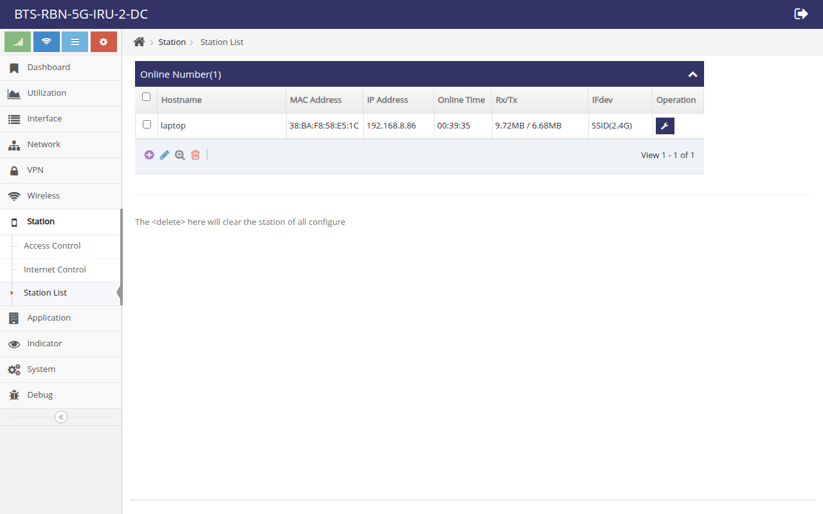This screenshot has width=823, height=514.
Task: Sort by the MAC Address column header
Action: coord(325,100)
